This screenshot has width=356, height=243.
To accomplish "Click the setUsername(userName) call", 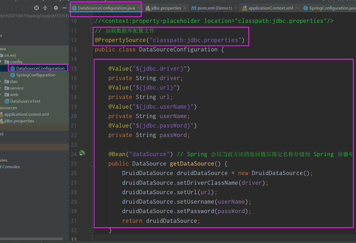I will click(187, 202).
